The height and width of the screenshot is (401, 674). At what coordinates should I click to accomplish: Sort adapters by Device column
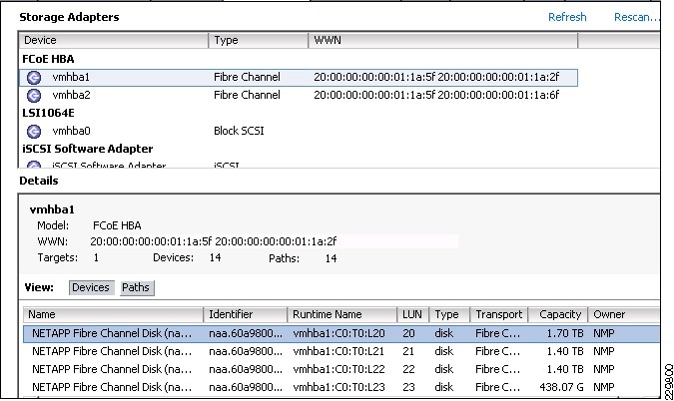pyautogui.click(x=113, y=41)
